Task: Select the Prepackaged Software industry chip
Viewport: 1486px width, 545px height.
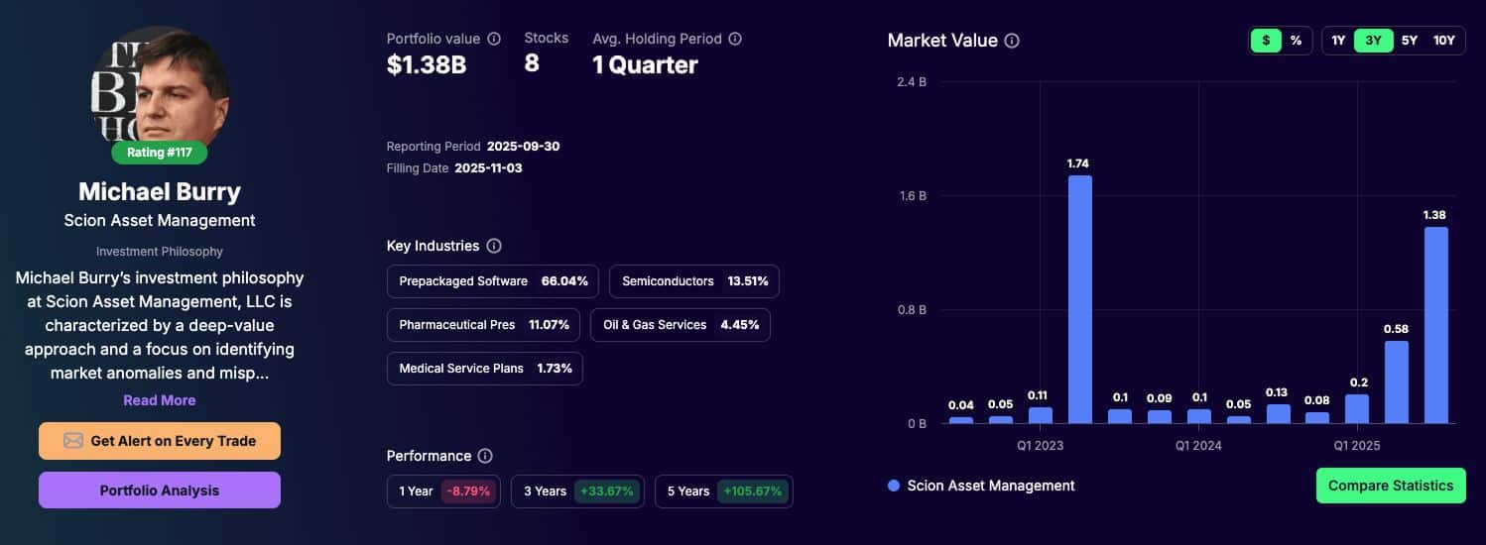Action: coord(493,281)
